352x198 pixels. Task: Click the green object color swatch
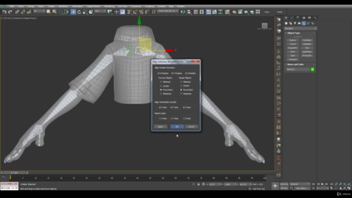tap(312, 70)
